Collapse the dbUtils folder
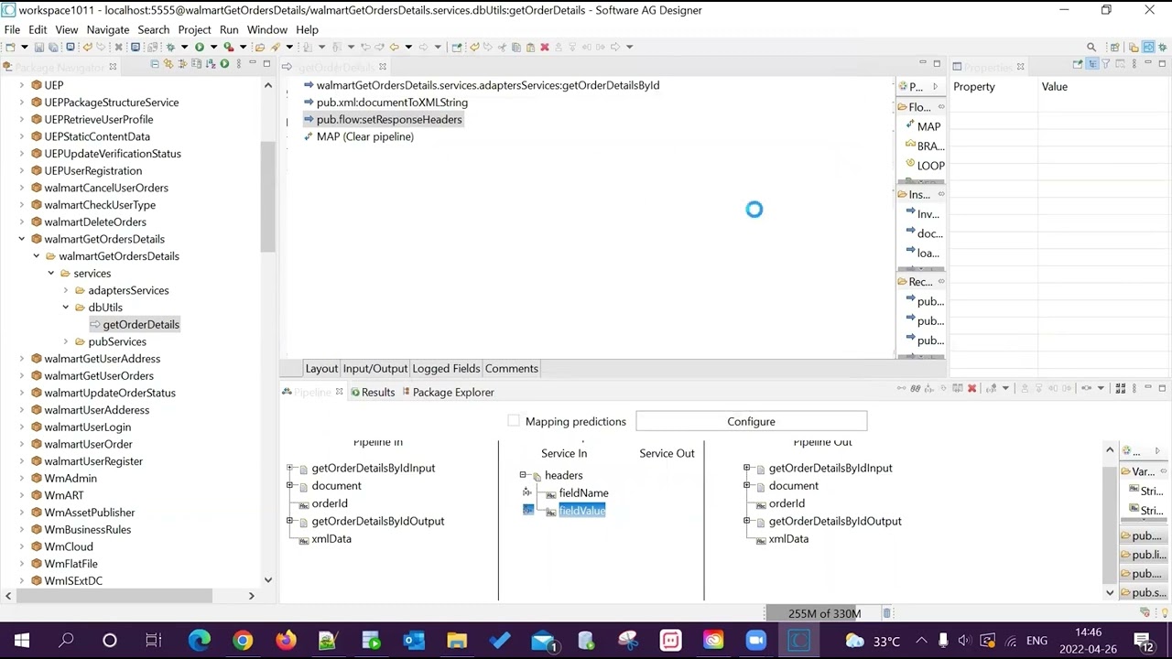This screenshot has width=1172, height=659. point(66,308)
